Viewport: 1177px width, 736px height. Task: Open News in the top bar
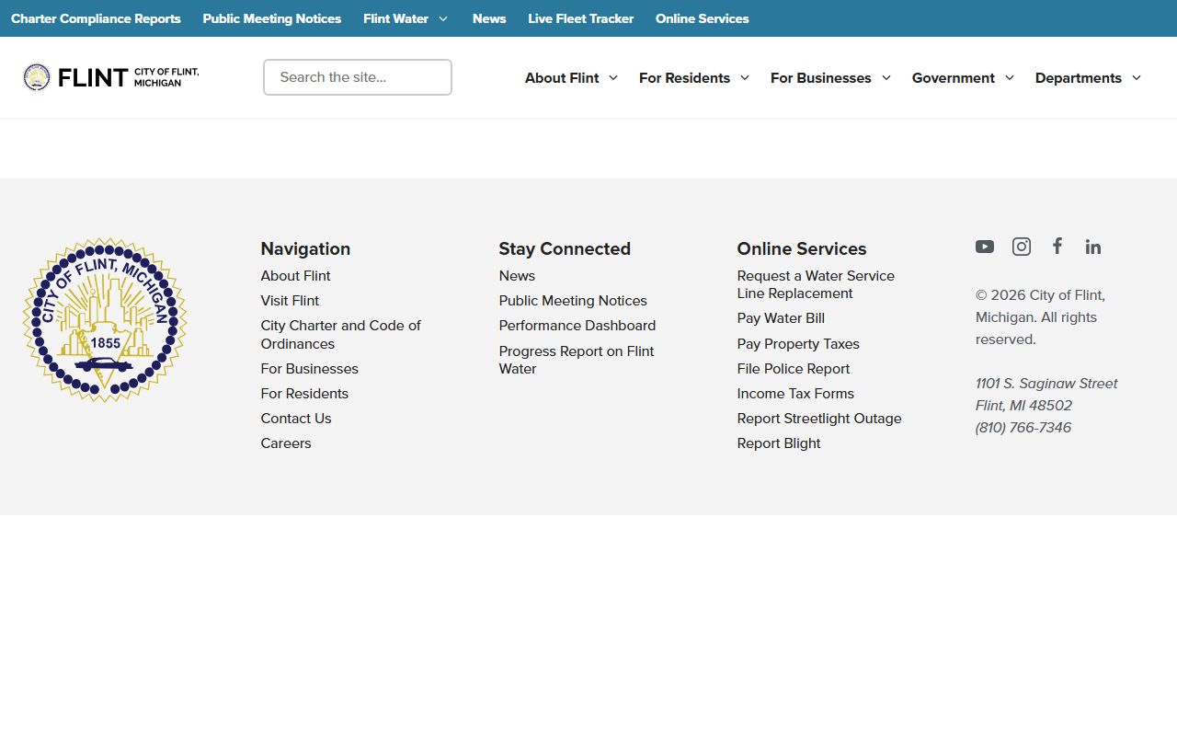pos(489,18)
